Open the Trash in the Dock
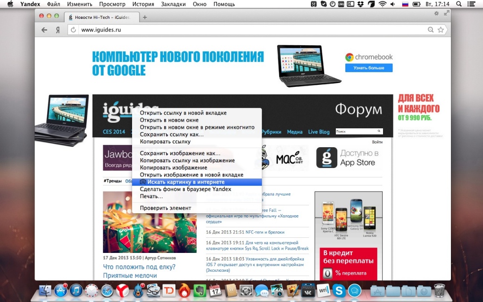Screen dimensions: 483x302 (440, 291)
